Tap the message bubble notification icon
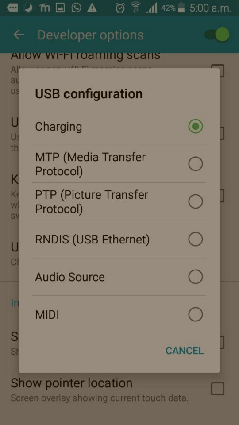The height and width of the screenshot is (425, 239). point(12,8)
